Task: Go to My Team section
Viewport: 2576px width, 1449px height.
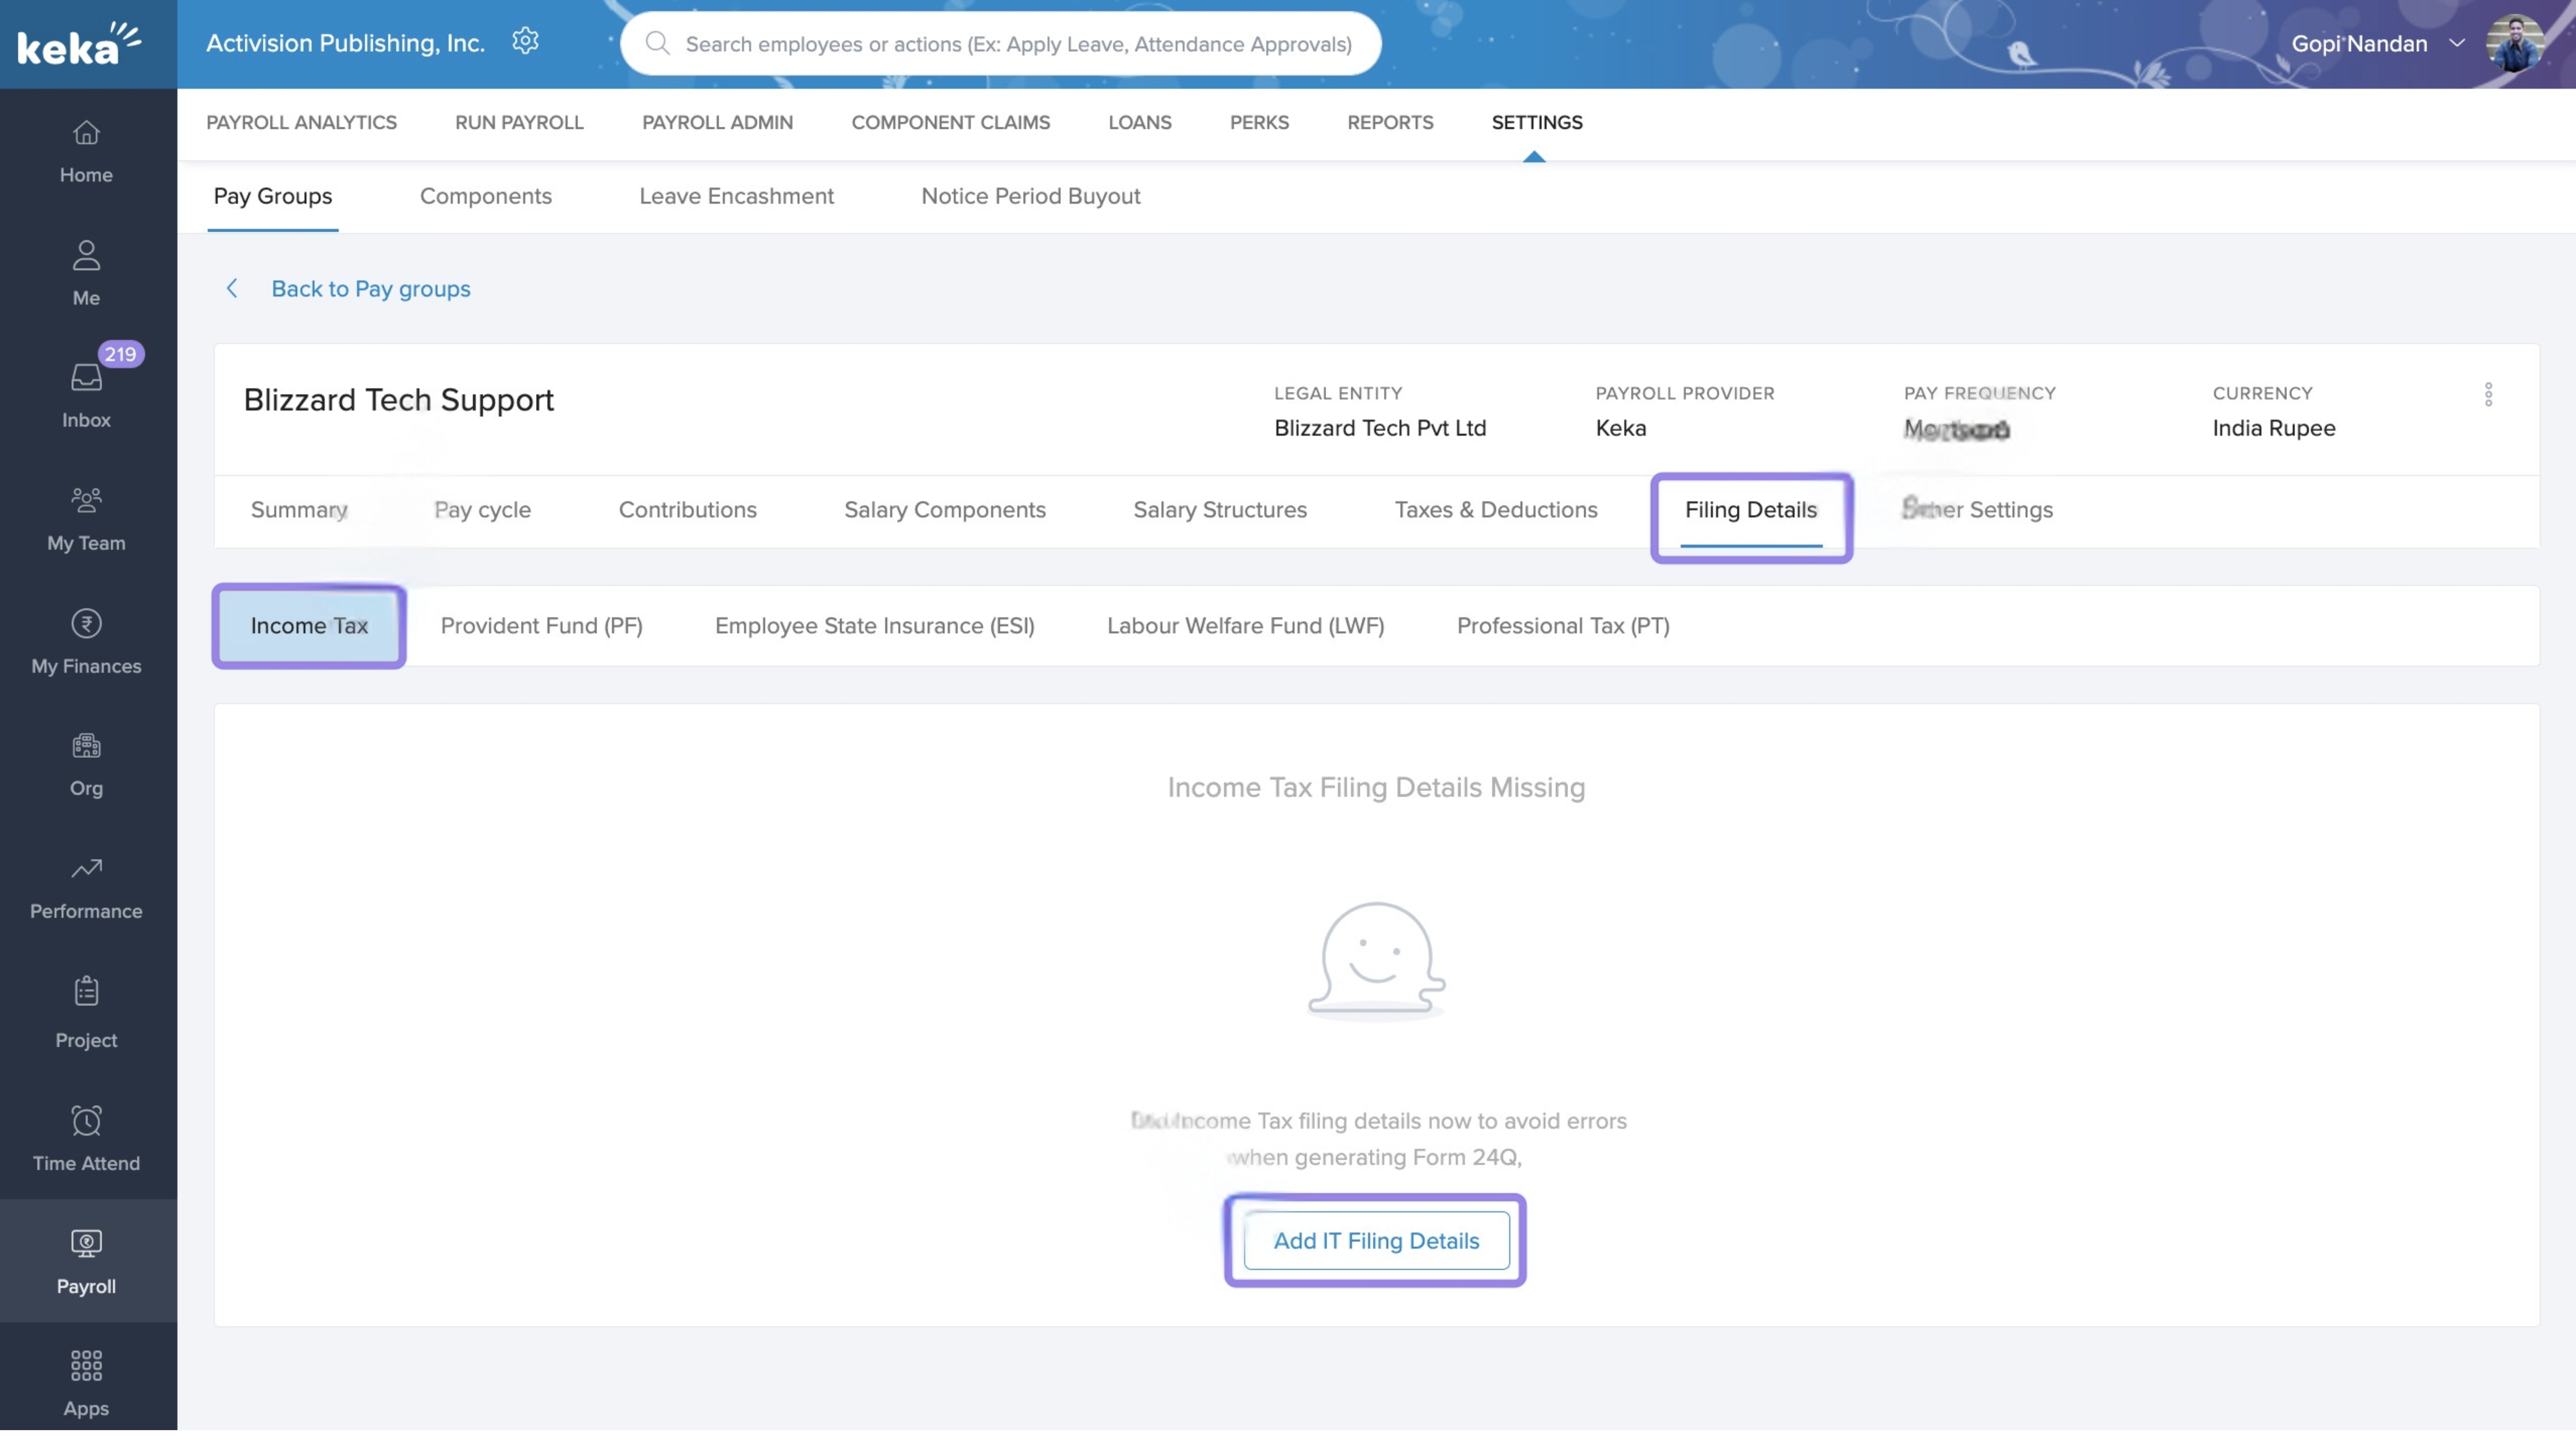Action: (x=86, y=500)
